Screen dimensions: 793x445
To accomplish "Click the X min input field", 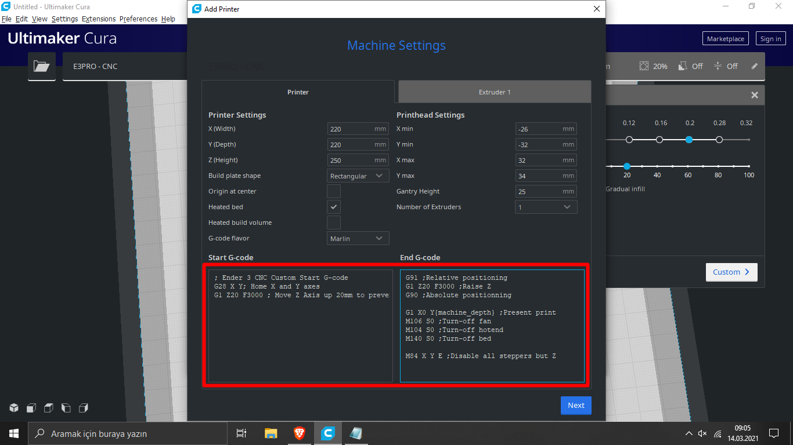I will coord(546,129).
